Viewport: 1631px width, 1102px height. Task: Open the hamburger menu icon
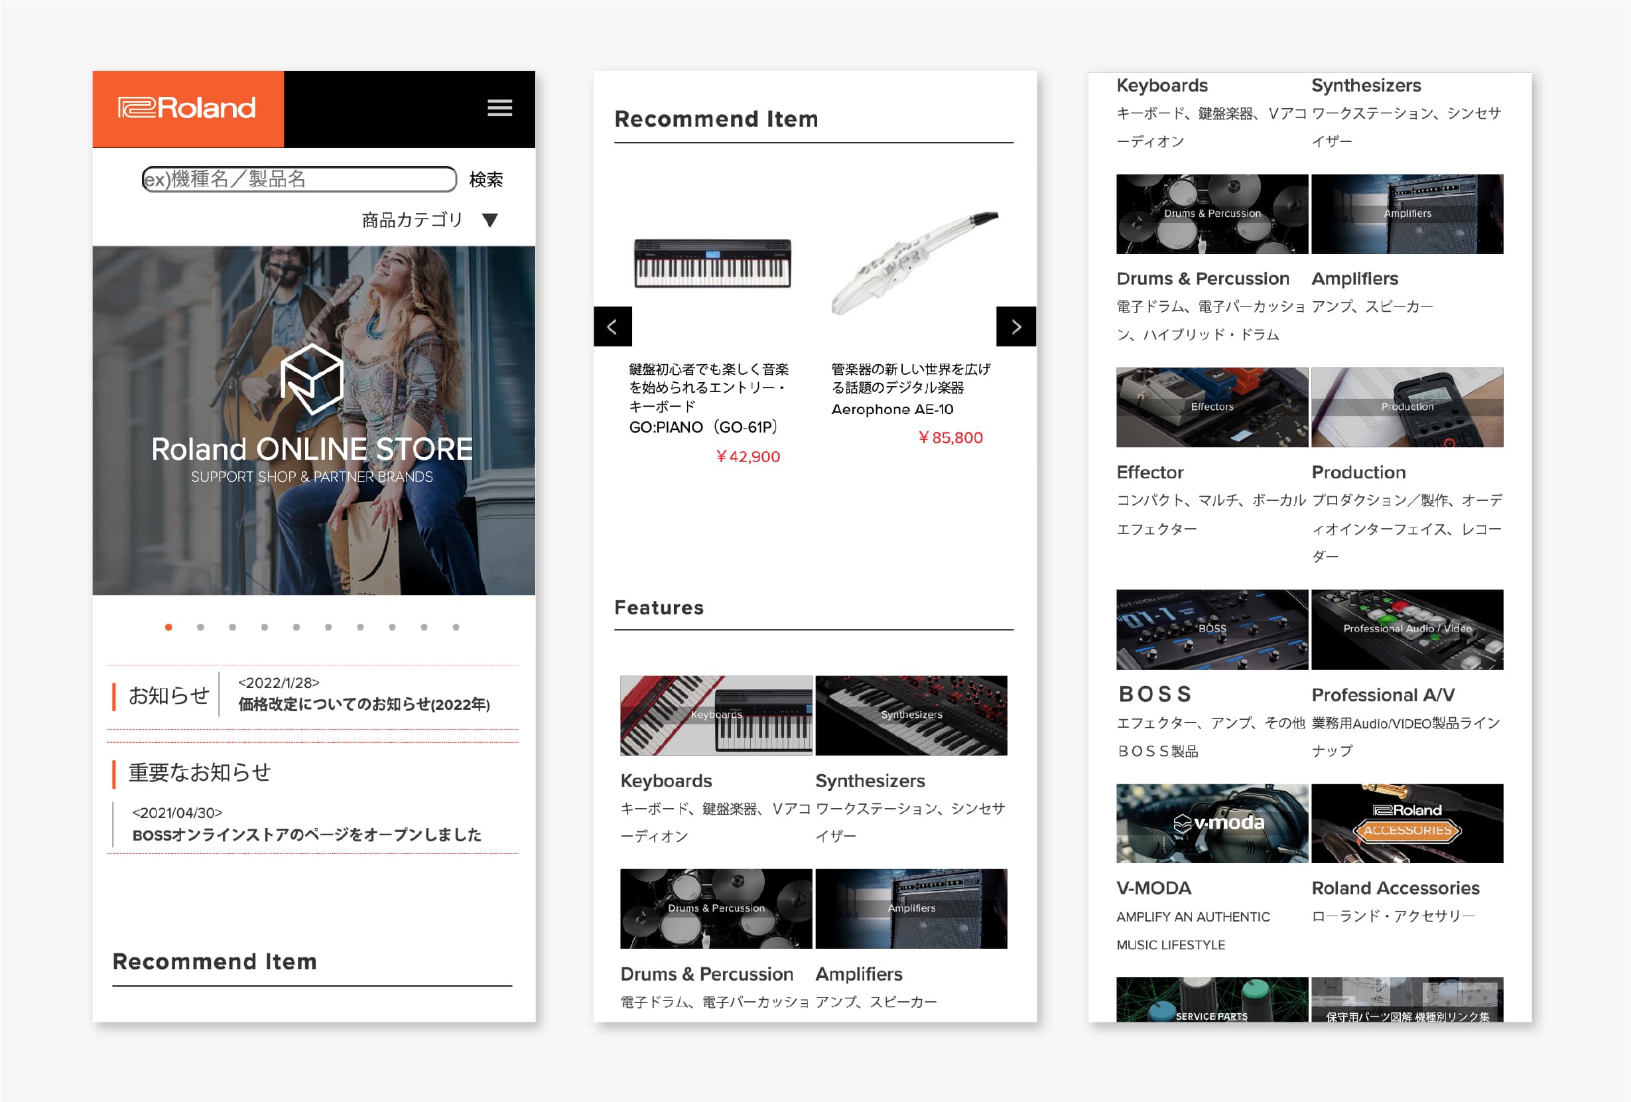coord(499,108)
